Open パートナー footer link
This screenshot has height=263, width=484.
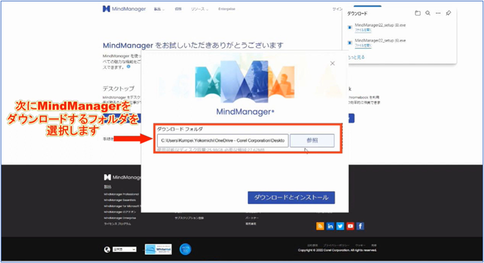pyautogui.click(x=252, y=218)
